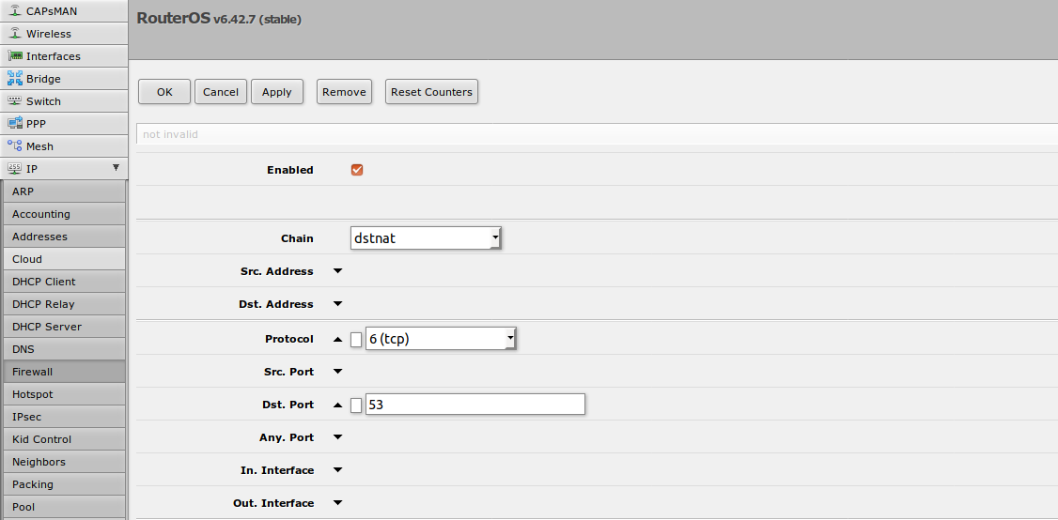Open DHCP Server page

click(64, 327)
